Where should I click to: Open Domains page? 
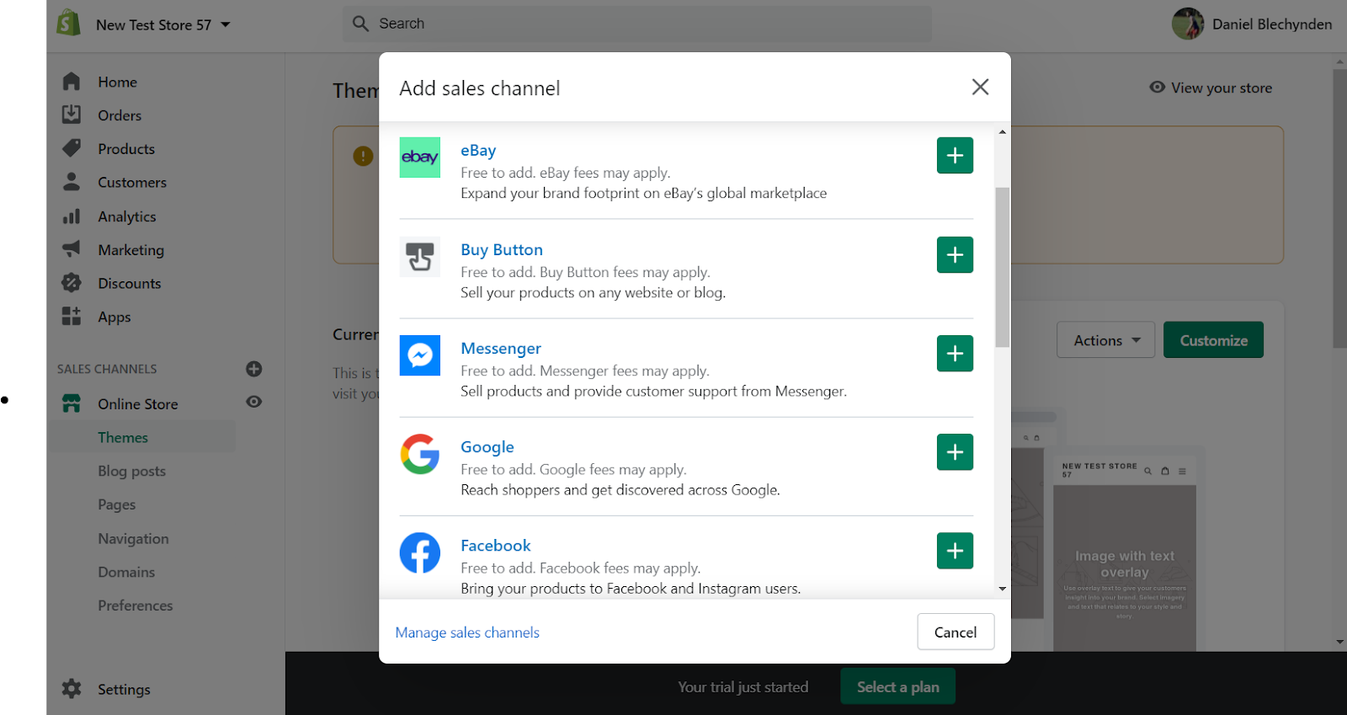tap(126, 573)
